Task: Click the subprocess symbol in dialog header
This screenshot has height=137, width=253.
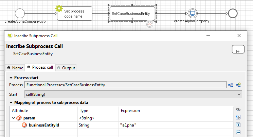Action: (x=238, y=49)
